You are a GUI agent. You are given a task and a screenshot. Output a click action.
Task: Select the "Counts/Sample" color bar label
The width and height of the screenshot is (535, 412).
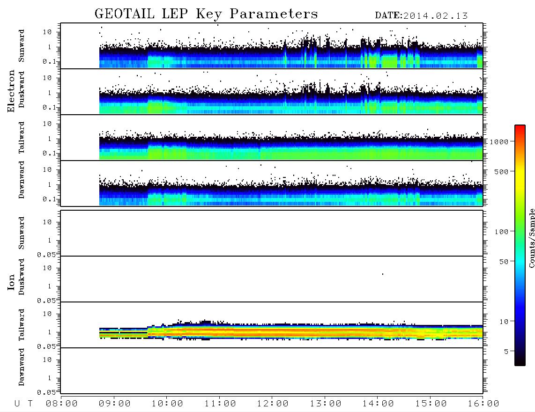(x=531, y=238)
